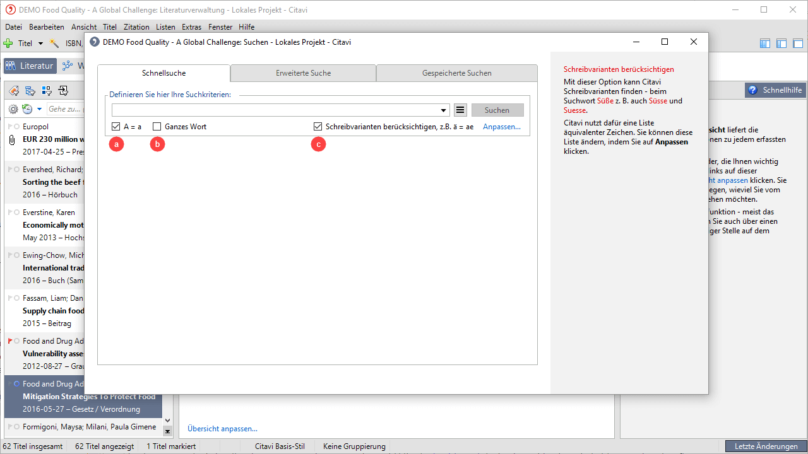Open the Titel button dropdown arrow
Screen dimensions: 808x454
coord(40,44)
